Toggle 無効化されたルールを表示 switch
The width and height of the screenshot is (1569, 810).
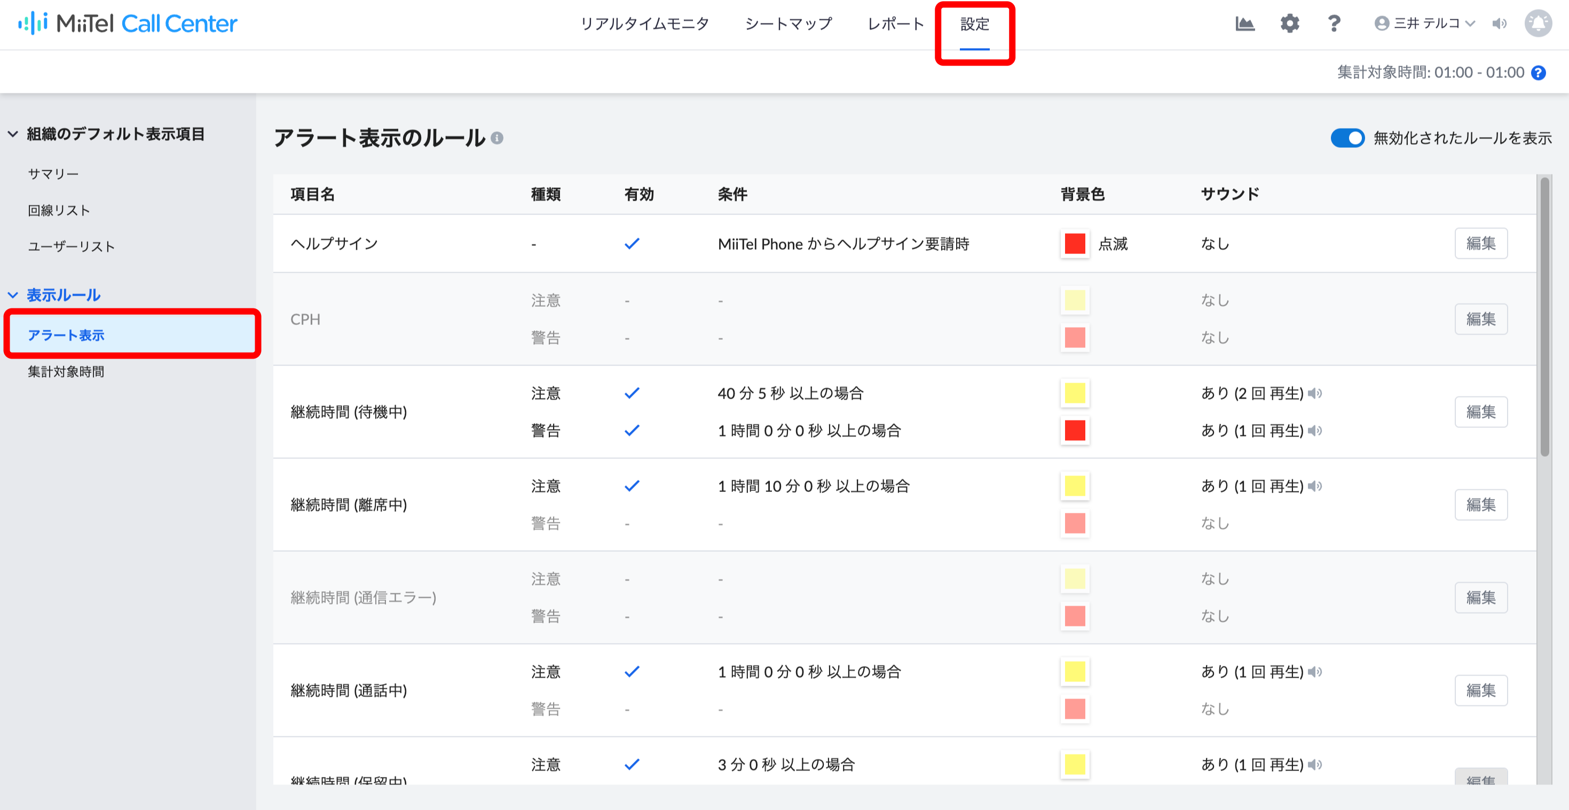click(1347, 138)
